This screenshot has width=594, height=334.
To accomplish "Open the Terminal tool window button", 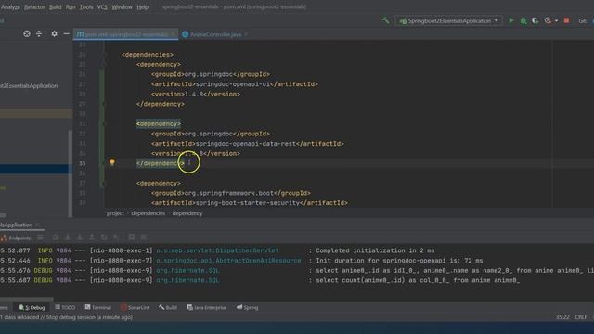I will pos(97,307).
